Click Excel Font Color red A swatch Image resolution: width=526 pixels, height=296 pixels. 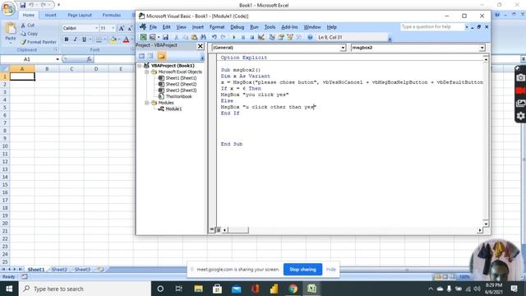[x=126, y=39]
